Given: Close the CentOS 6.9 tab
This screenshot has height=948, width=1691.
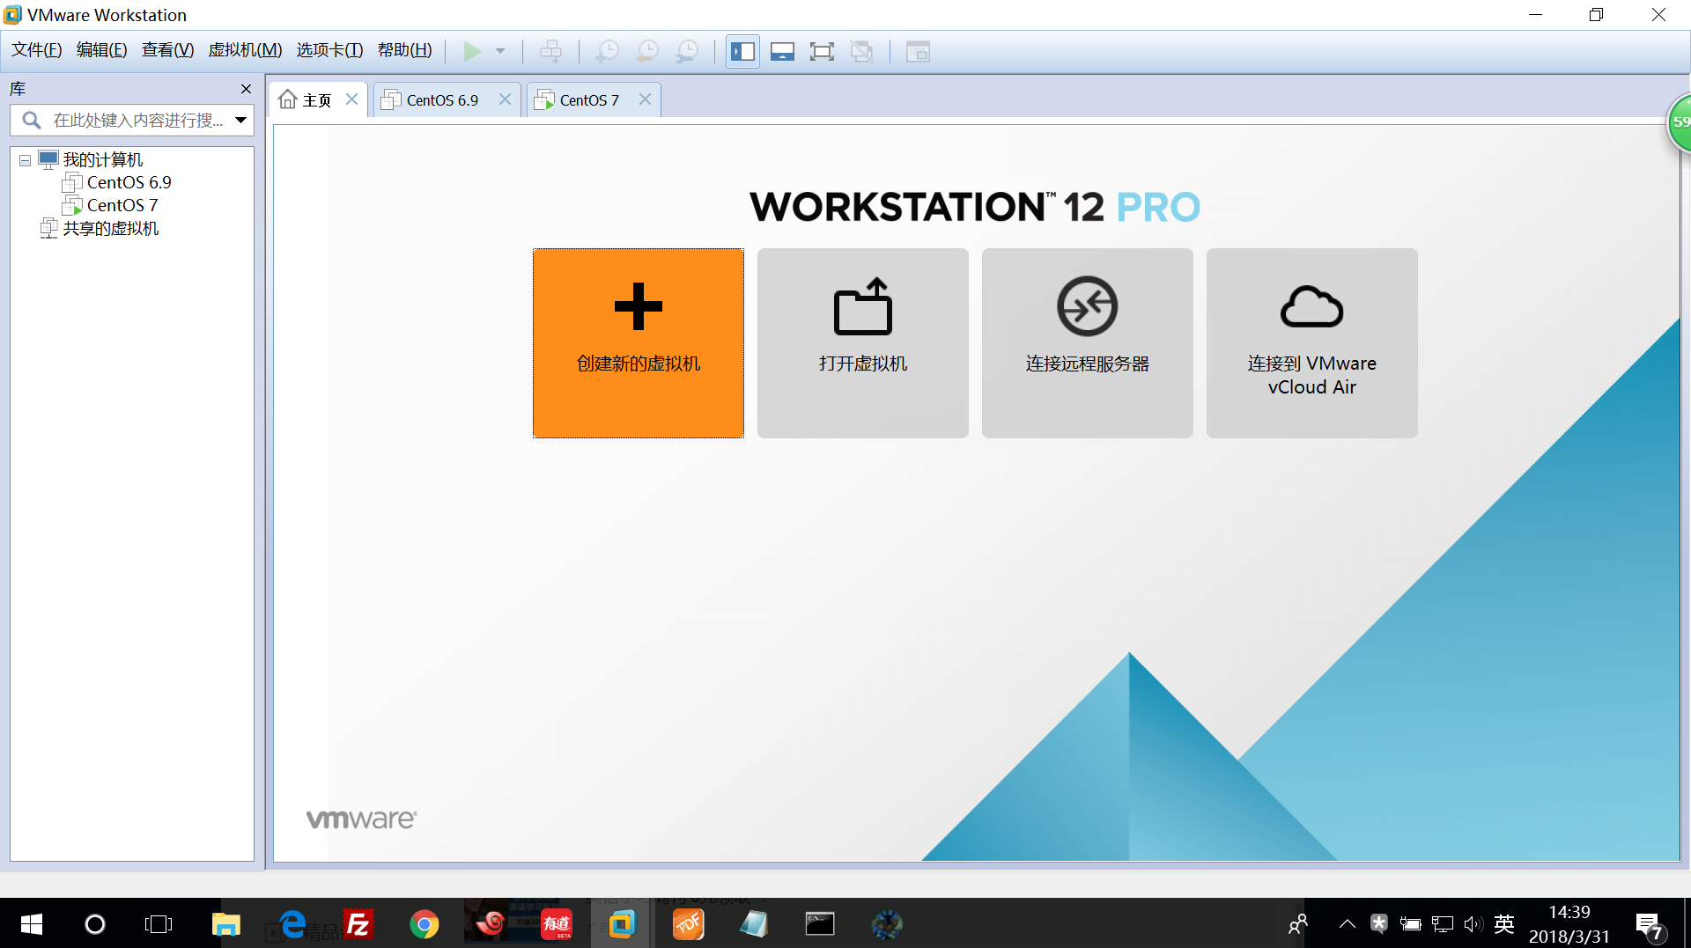Looking at the screenshot, I should 505,99.
